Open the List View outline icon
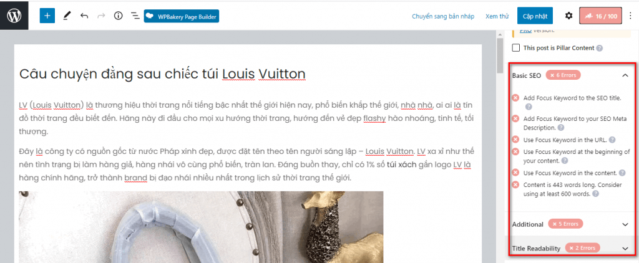639x263 pixels. pyautogui.click(x=135, y=16)
